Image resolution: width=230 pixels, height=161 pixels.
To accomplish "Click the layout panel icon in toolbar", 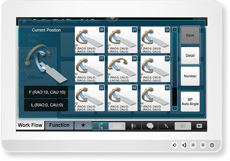I will [x=182, y=126].
